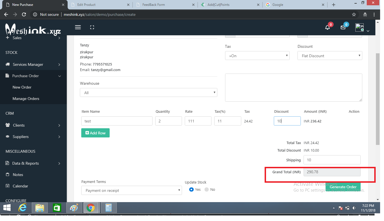384x221 pixels.
Task: Click the Add Row button
Action: [95, 133]
